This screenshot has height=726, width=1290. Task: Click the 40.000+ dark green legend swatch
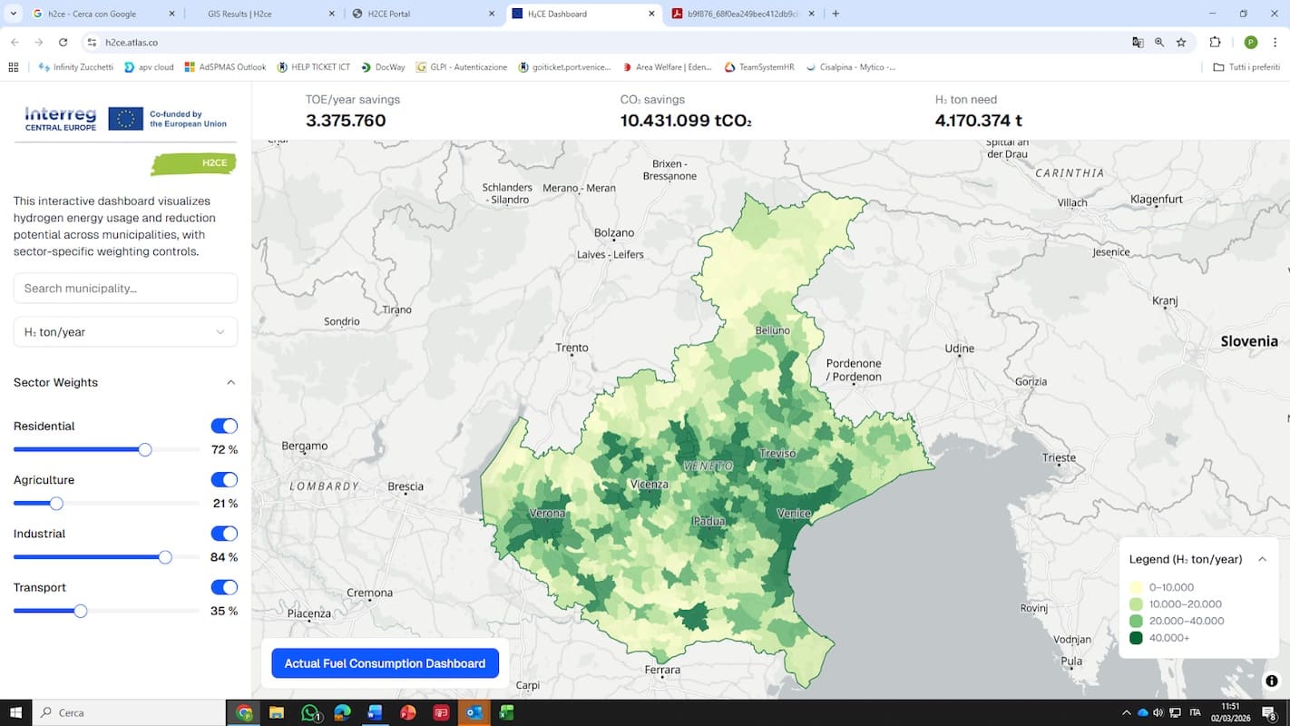point(1136,638)
